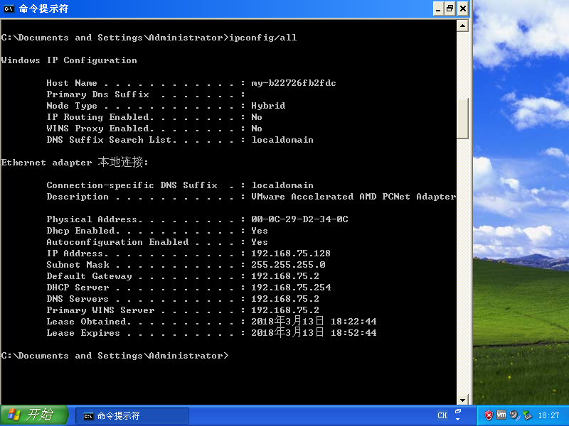Open the command prompt title bar system icon
This screenshot has width=569, height=426.
point(9,9)
